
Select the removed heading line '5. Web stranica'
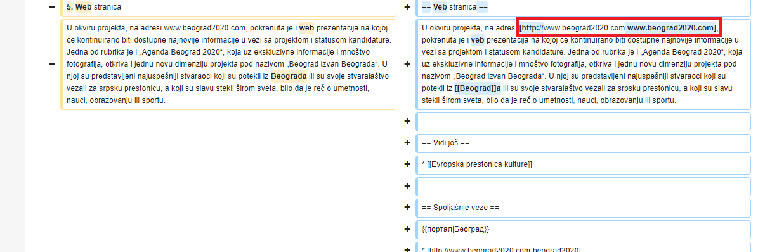coord(228,8)
